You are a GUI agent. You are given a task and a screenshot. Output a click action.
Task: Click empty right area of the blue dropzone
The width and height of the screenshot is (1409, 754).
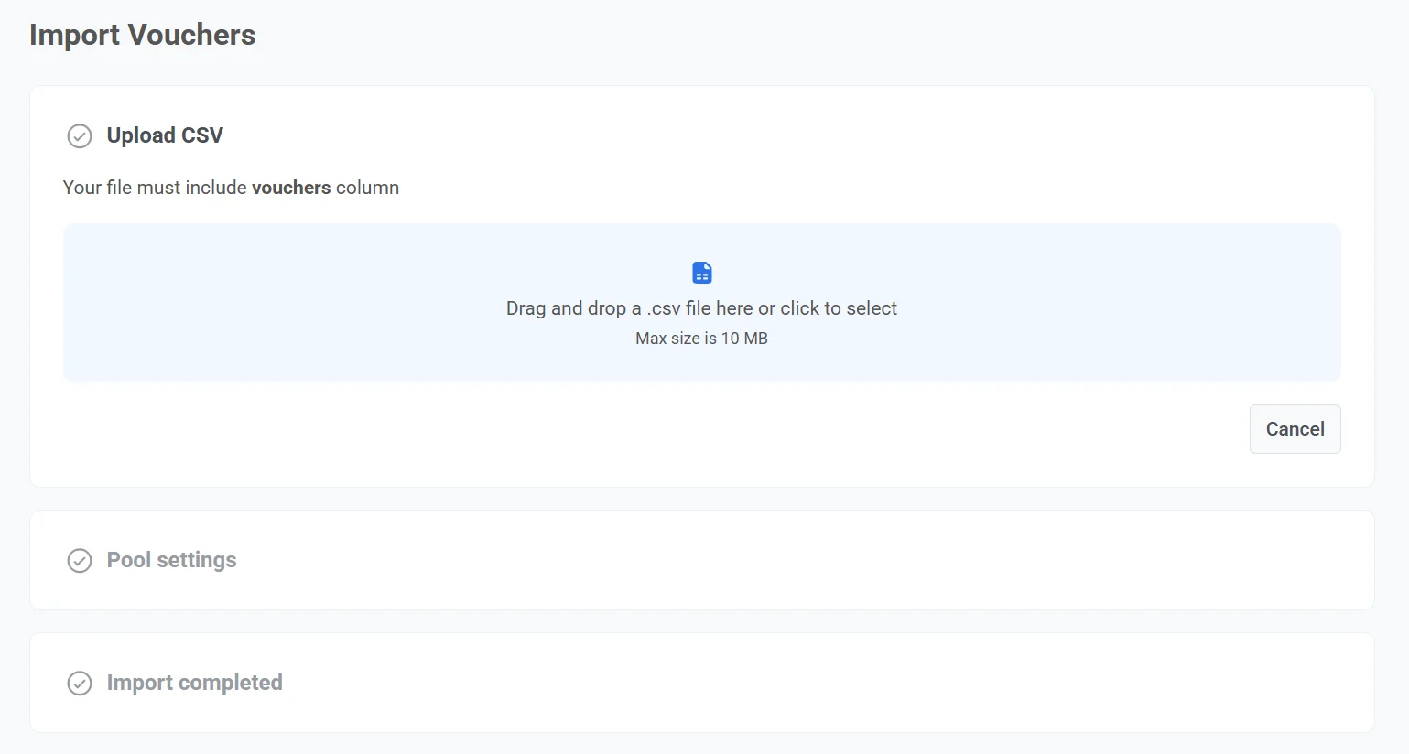coord(1144,302)
